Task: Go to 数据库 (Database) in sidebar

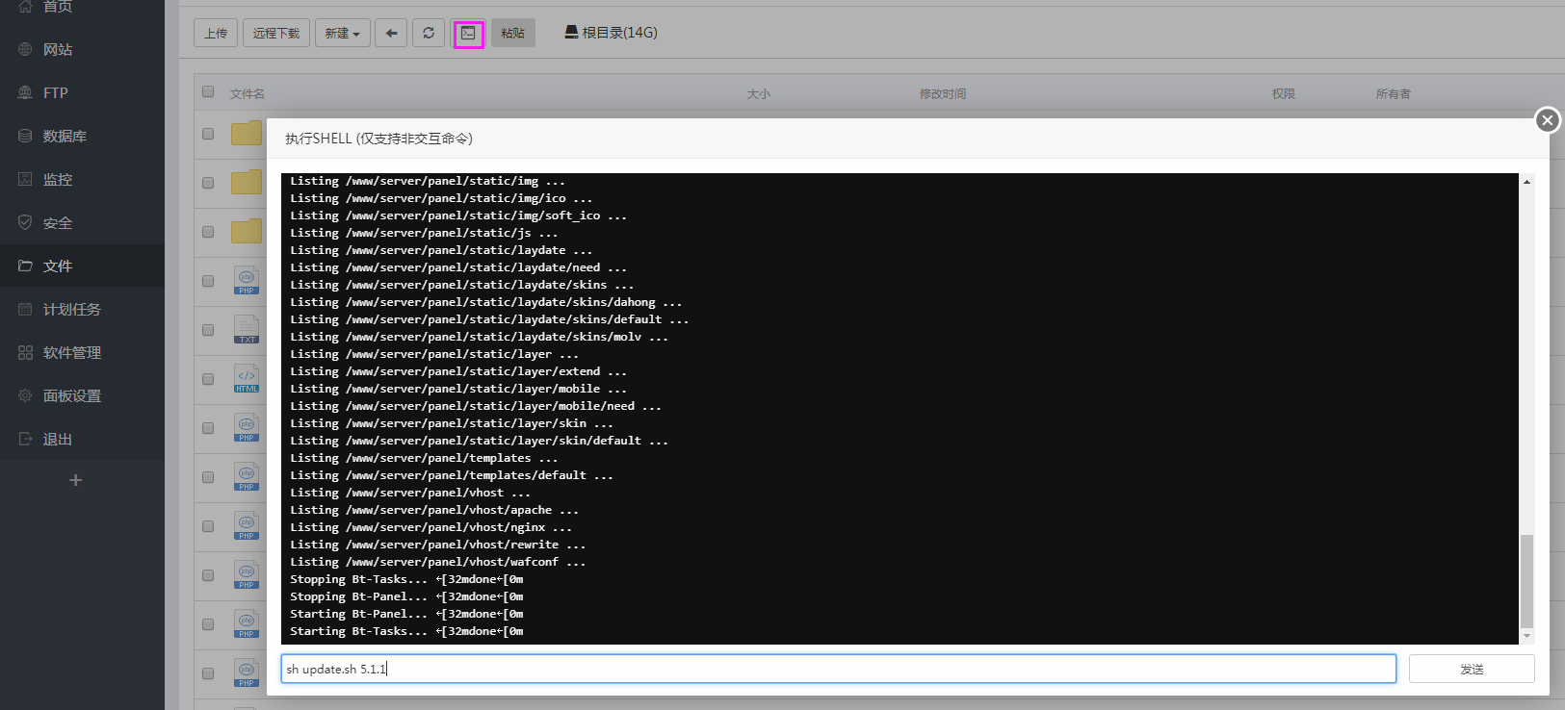Action: click(x=82, y=136)
